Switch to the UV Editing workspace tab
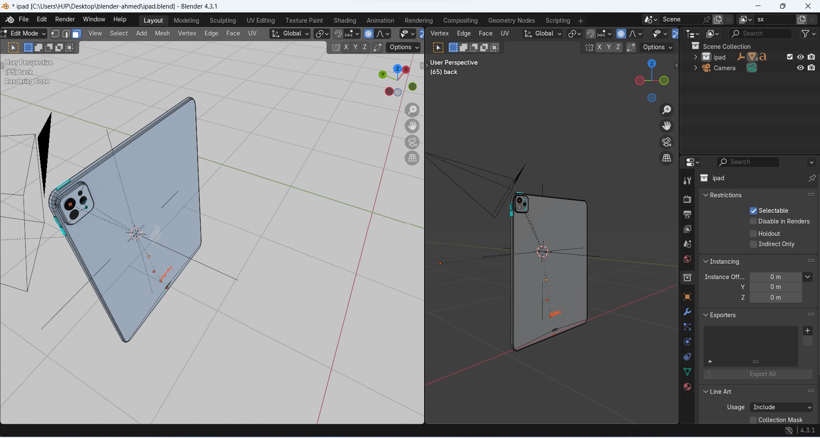 pos(261,21)
